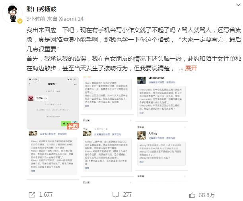Open the repost share icon
Screen dimensions: 243x201
(x=32, y=195)
